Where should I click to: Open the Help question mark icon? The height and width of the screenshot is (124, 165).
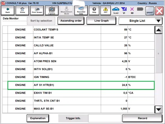[94, 10]
